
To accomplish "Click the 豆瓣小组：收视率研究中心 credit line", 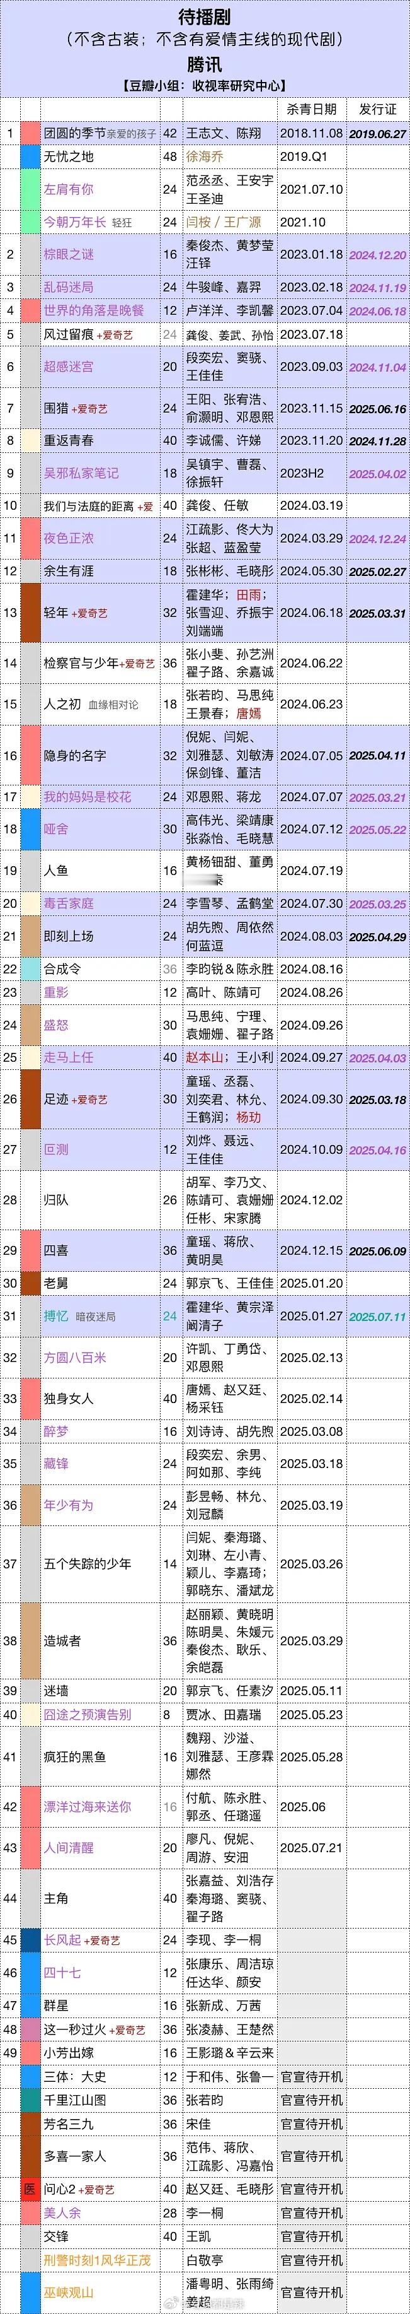I will click(x=205, y=86).
